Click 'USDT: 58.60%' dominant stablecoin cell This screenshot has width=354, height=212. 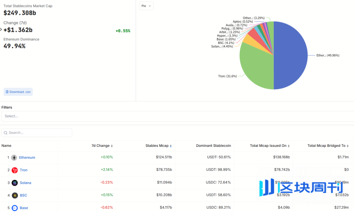point(218,195)
